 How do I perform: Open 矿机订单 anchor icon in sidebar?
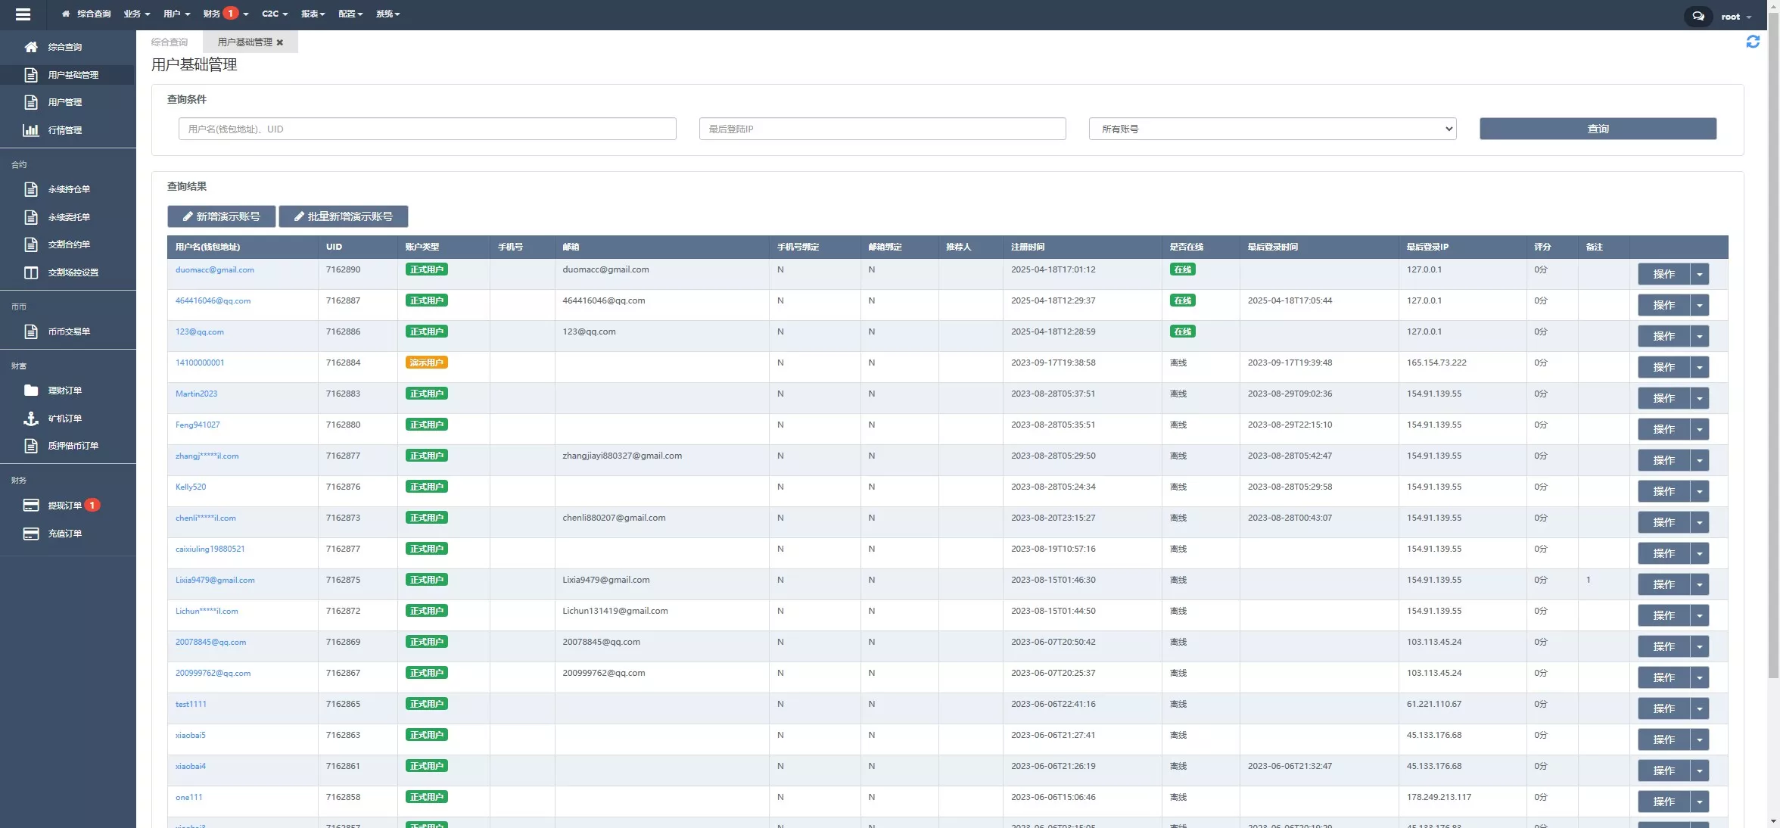click(31, 419)
